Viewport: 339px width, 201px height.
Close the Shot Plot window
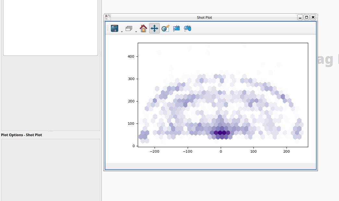[312, 17]
